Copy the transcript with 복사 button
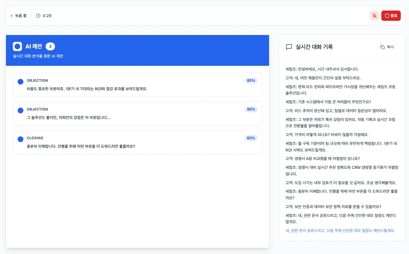 click(387, 47)
